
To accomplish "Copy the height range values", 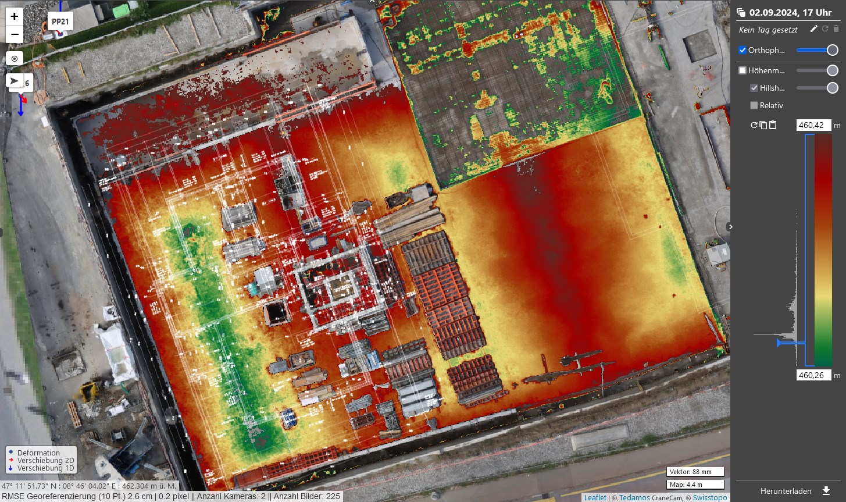I will tap(763, 125).
